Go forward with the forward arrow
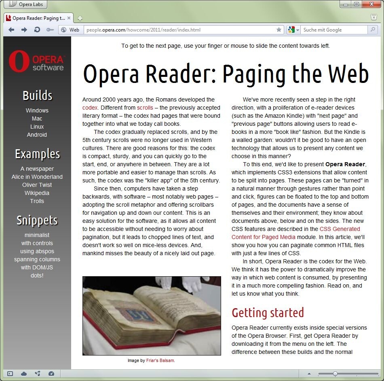Viewport: 384px width, 381px height. [x=24, y=30]
